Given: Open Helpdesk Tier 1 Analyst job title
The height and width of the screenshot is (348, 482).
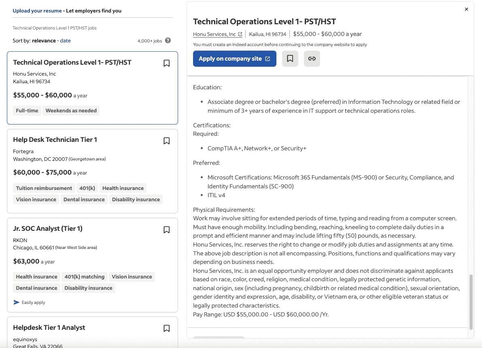Looking at the screenshot, I should (x=49, y=327).
